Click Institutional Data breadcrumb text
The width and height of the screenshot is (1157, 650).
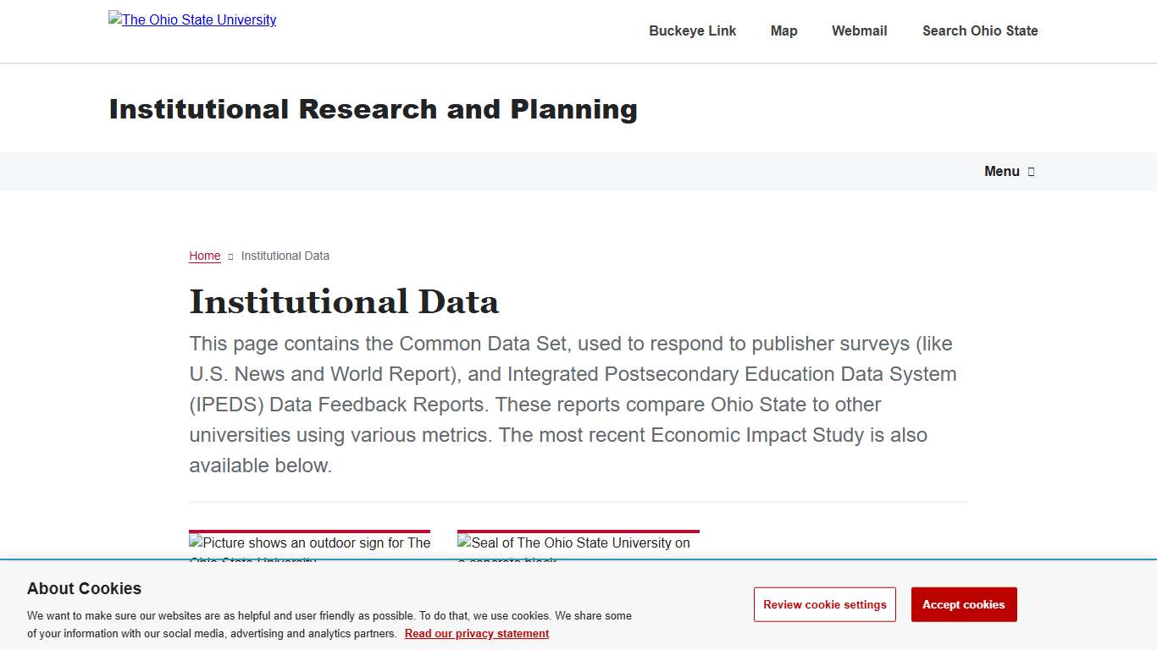click(285, 256)
